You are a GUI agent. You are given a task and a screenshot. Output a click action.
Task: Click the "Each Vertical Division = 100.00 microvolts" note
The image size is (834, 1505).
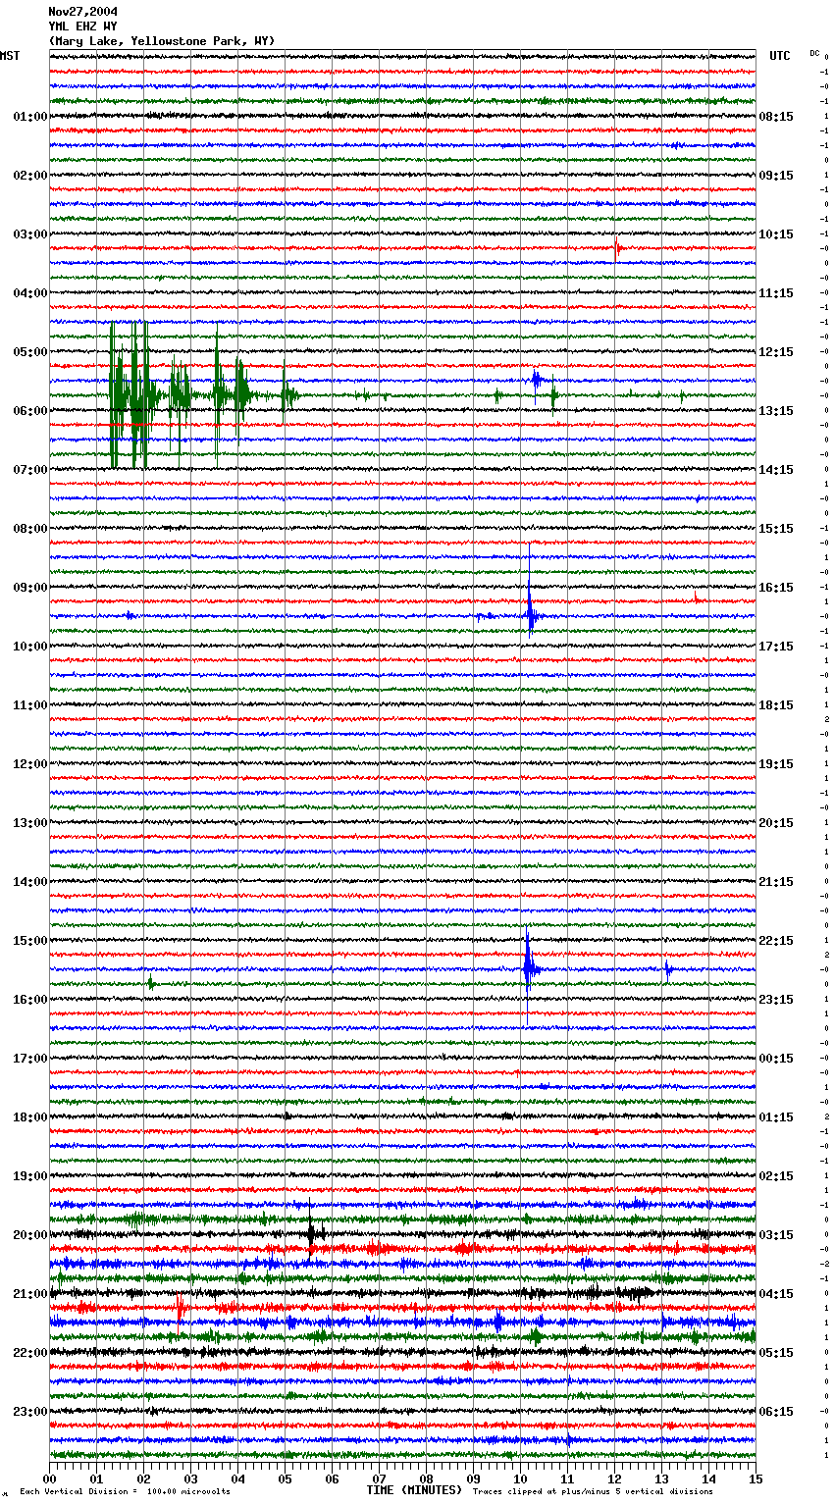[126, 1492]
